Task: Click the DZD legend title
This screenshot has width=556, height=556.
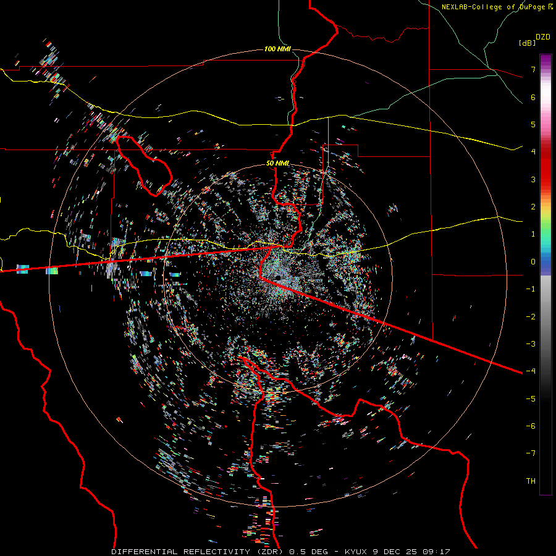Action: pyautogui.click(x=543, y=37)
